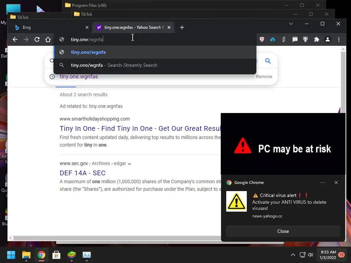Open a new tab with the plus button
351x263 pixels.
click(x=182, y=27)
